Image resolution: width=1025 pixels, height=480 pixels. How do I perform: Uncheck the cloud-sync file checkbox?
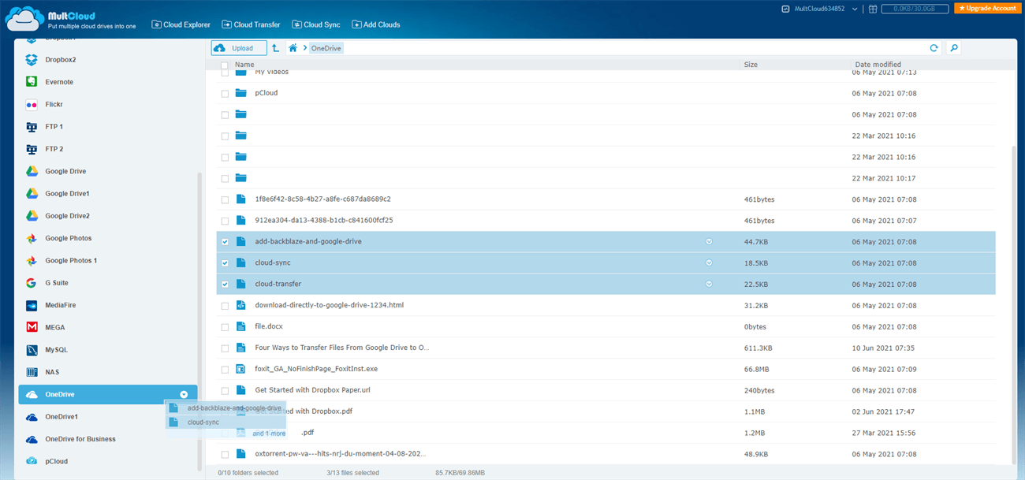pyautogui.click(x=225, y=263)
